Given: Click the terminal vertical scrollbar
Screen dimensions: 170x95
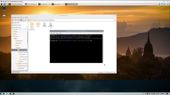Looking at the screenshot, I should point(103,49).
